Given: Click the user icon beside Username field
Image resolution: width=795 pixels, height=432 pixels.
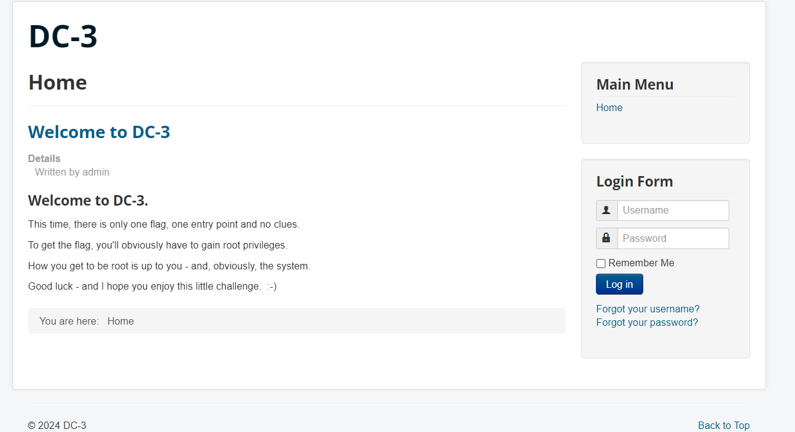Looking at the screenshot, I should click(x=606, y=210).
